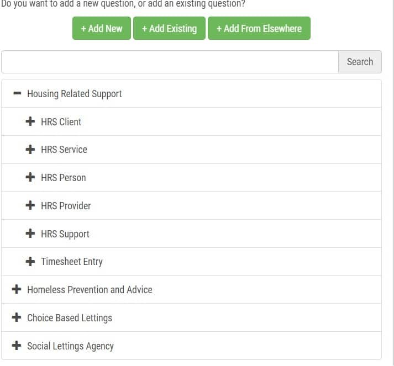Expand HRS Provider with plus icon

pos(30,205)
